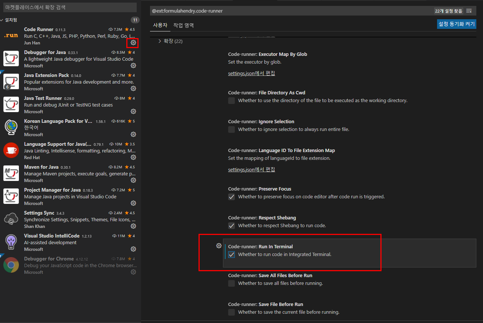Screen dimensions: 483x323
Task: Open the Debugger for Chrome manage gear
Action: click(x=133, y=272)
